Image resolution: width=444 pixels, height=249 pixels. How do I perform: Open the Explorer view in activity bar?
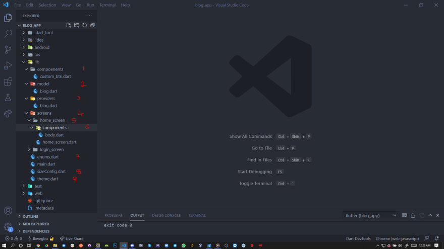(8, 18)
